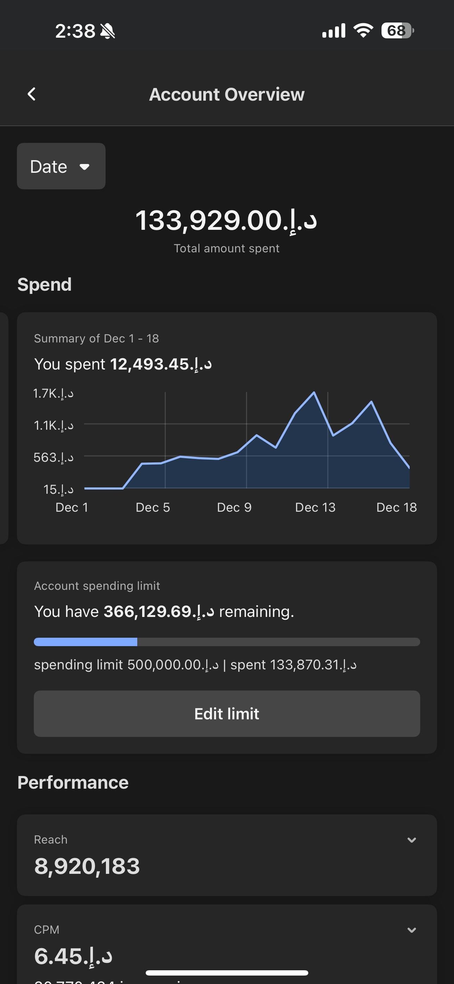
Task: Select the Dec 5 chart label
Action: click(x=153, y=507)
